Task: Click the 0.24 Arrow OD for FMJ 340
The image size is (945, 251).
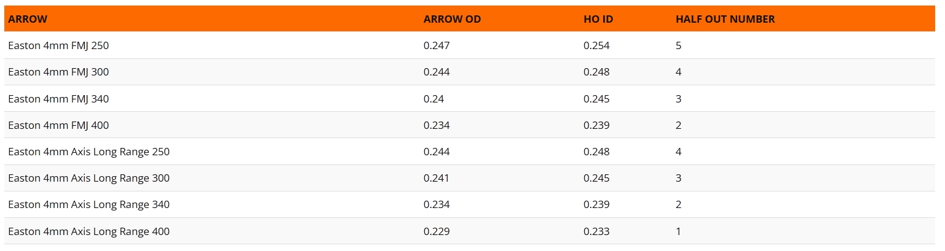Action: 433,99
